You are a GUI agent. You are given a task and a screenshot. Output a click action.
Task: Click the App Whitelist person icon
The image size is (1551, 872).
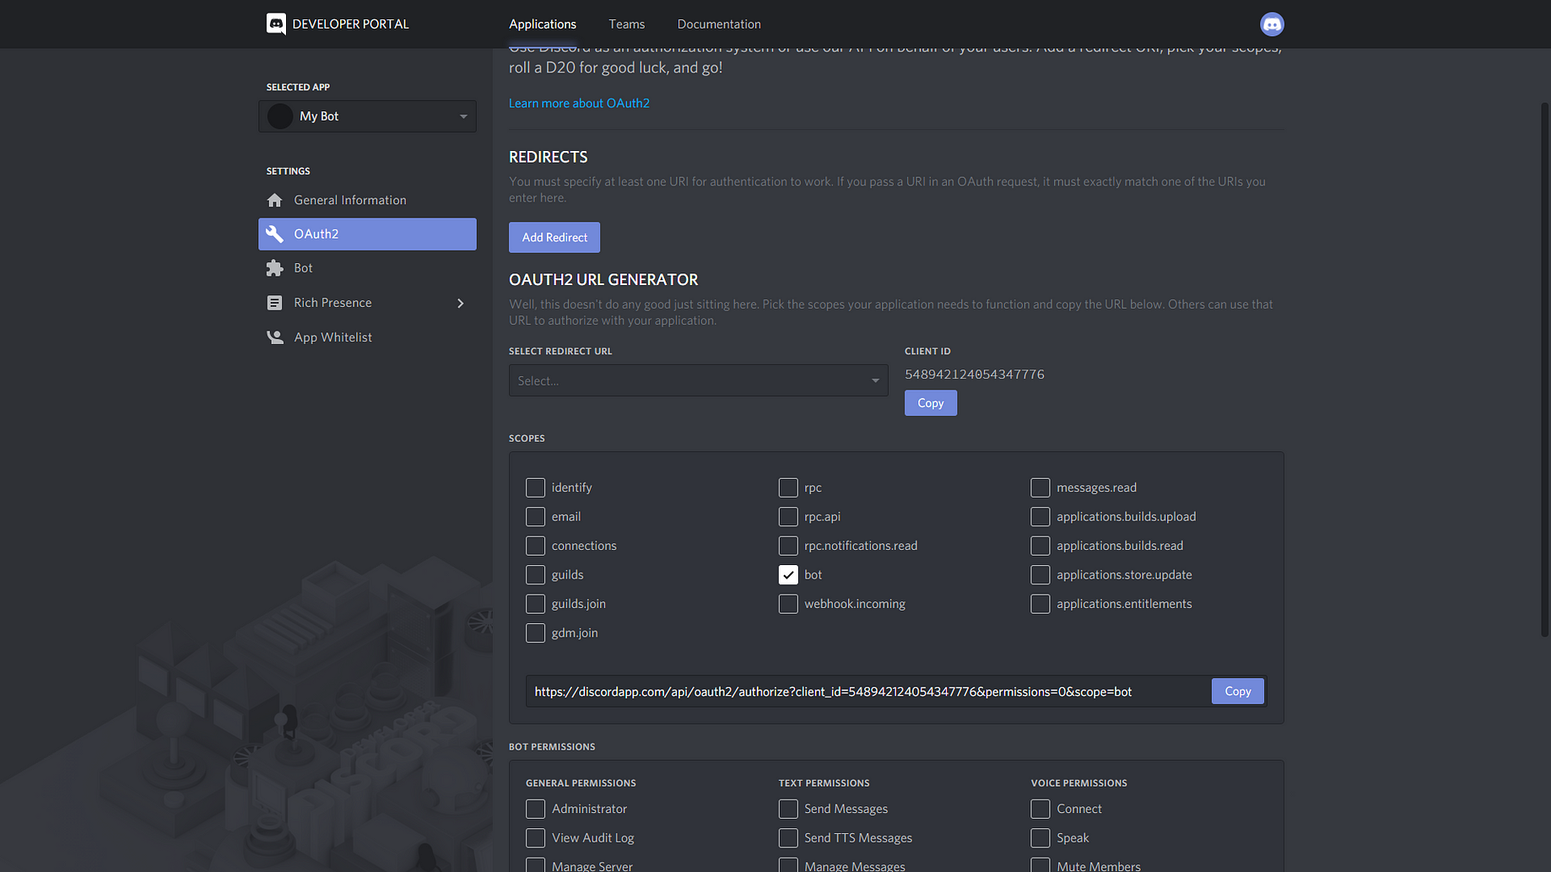tap(274, 337)
